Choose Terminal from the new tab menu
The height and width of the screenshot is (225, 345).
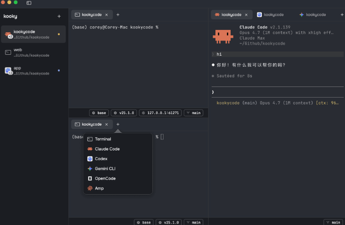coord(118,139)
